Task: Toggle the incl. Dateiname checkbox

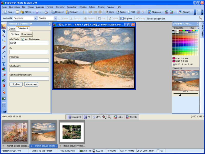Action: tap(23, 39)
